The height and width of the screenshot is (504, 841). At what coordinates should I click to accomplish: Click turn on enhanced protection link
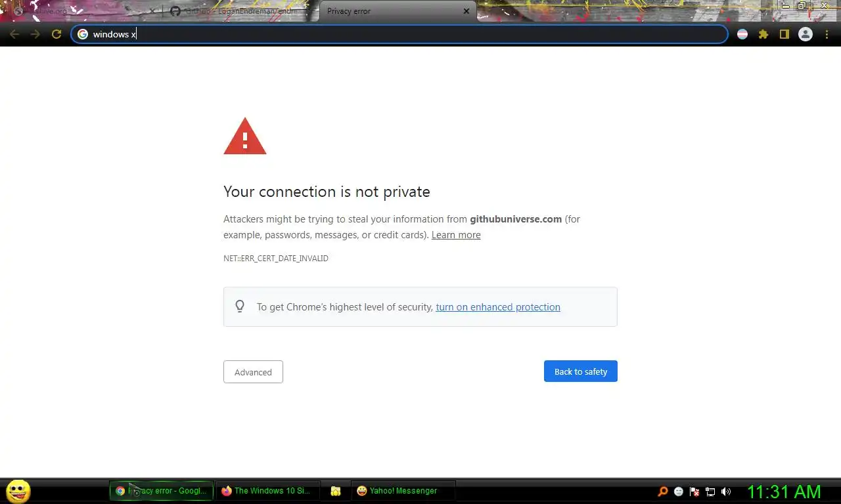[498, 307]
